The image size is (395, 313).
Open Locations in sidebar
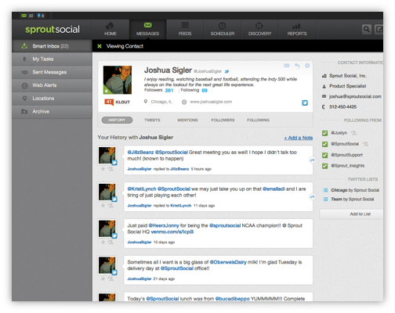pos(52,99)
